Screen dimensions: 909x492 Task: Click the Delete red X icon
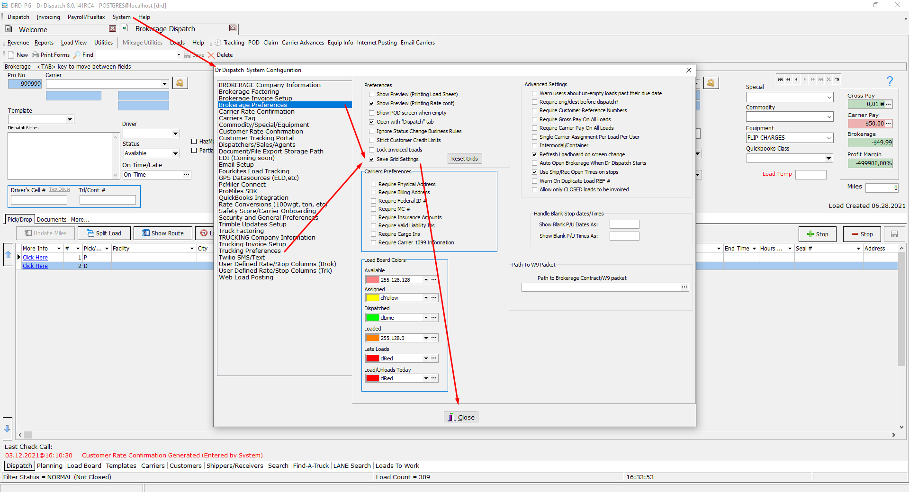tap(211, 55)
